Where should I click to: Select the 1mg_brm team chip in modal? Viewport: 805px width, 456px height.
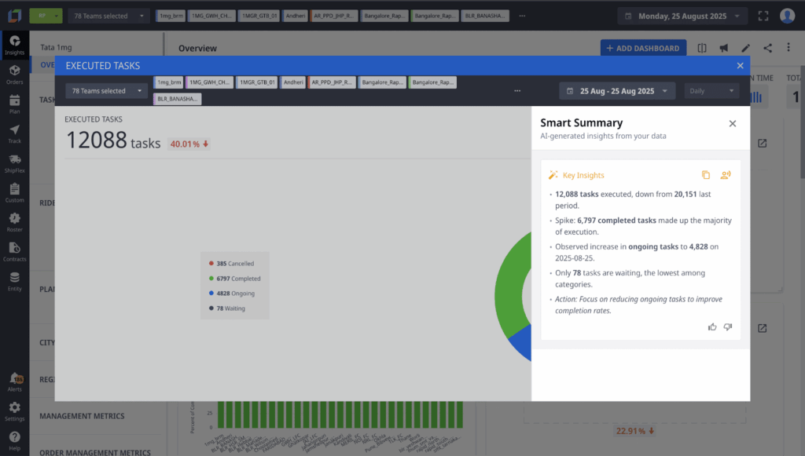169,82
